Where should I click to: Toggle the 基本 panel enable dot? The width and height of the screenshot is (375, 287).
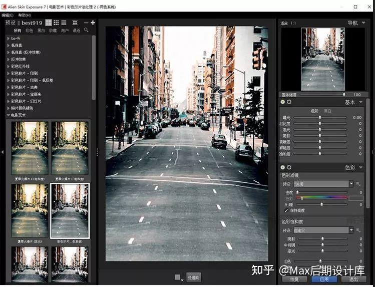coord(283,102)
